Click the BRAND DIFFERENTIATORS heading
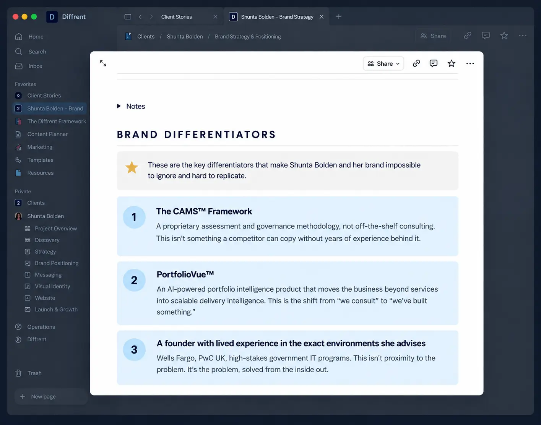This screenshot has height=425, width=541. [x=197, y=135]
